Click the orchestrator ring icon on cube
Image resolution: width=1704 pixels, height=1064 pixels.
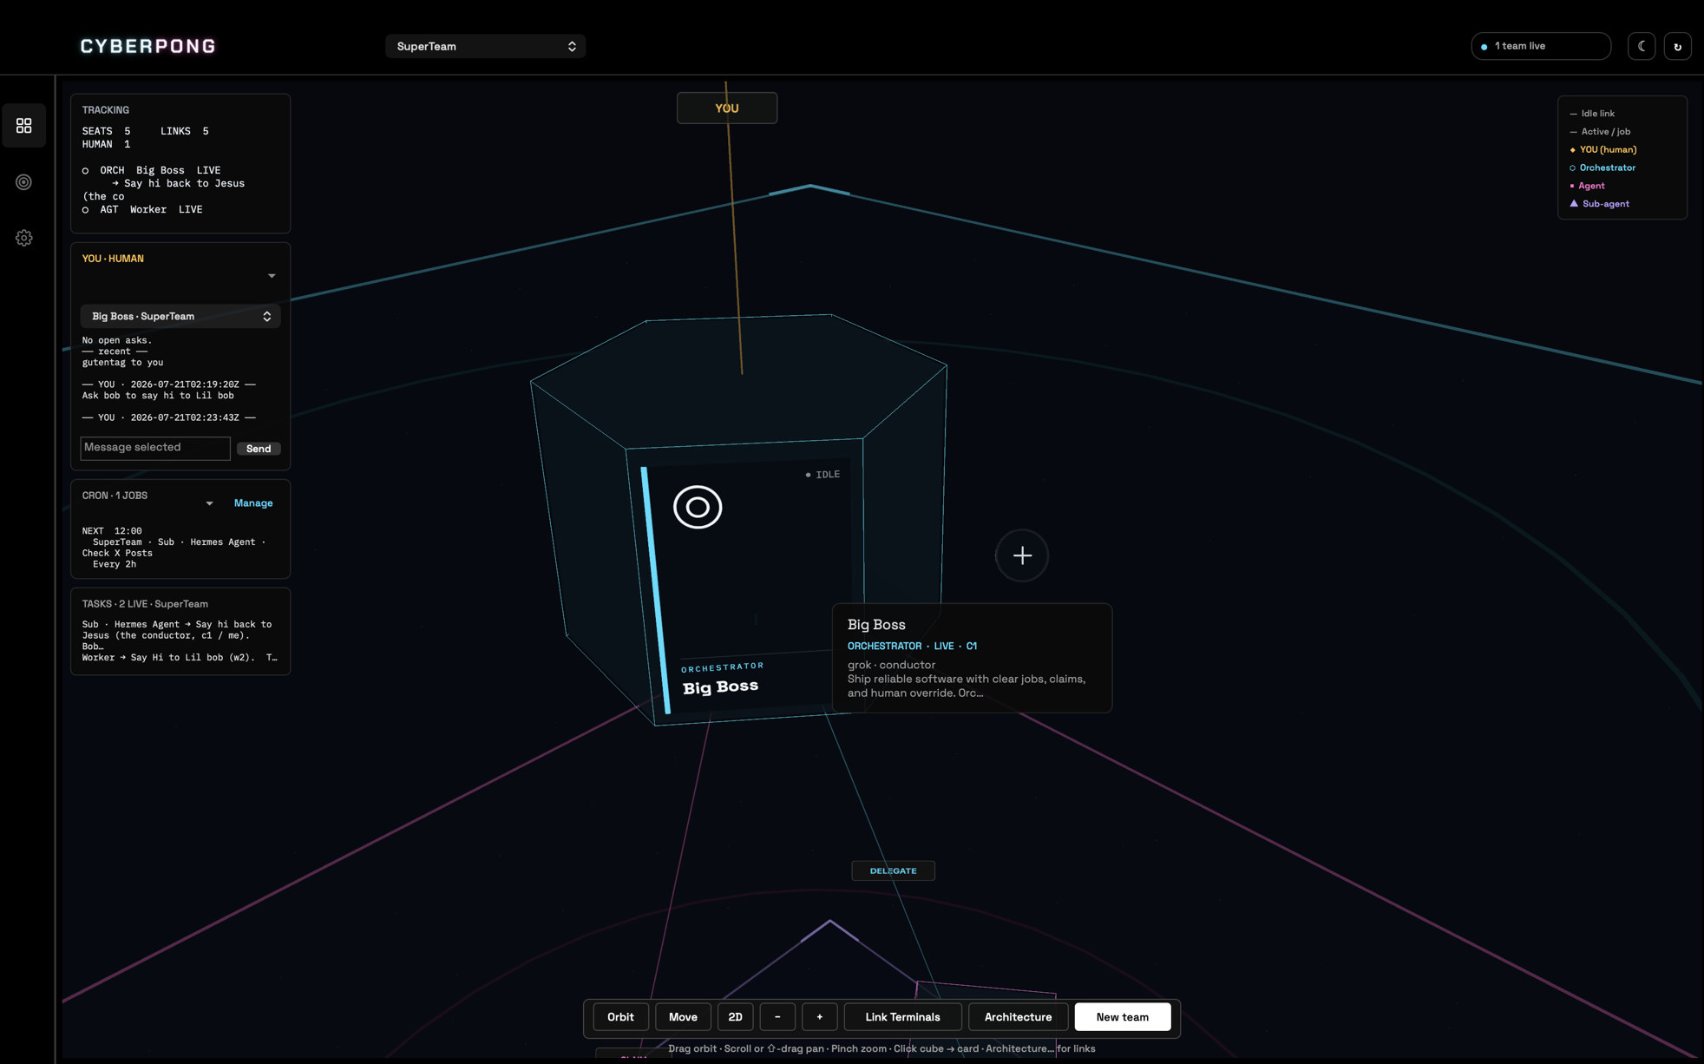[x=698, y=507]
